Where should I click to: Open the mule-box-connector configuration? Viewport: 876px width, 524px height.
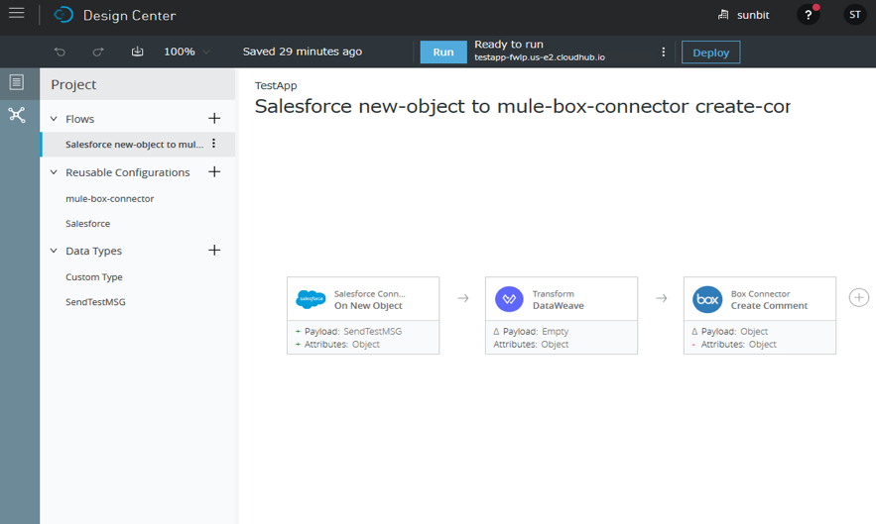(x=109, y=199)
